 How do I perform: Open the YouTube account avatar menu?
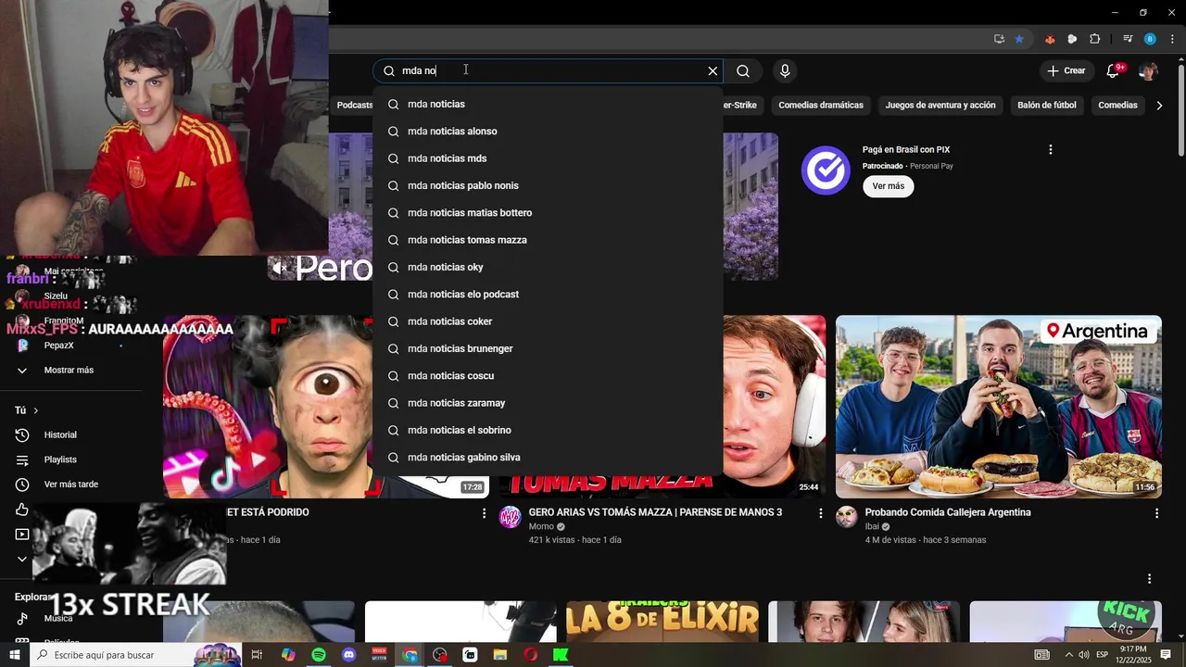[x=1148, y=70]
